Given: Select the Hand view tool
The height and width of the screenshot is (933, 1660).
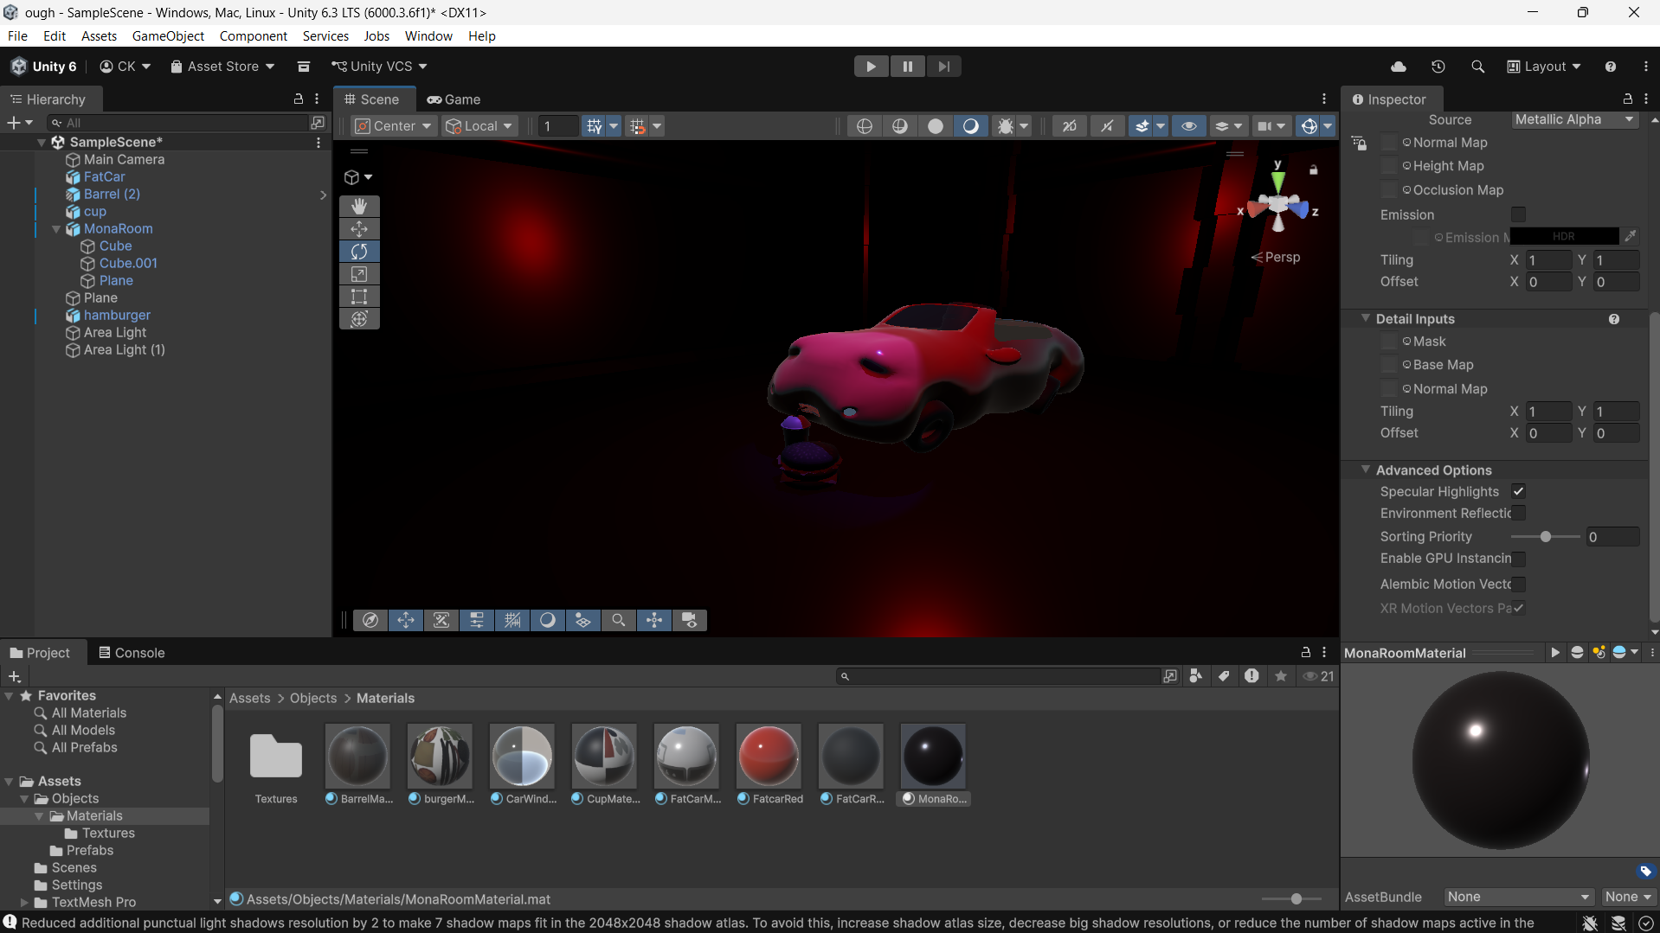Looking at the screenshot, I should coord(359,206).
